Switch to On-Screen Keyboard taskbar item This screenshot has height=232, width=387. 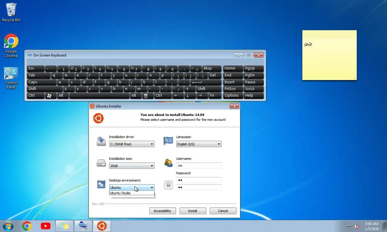coord(83,226)
